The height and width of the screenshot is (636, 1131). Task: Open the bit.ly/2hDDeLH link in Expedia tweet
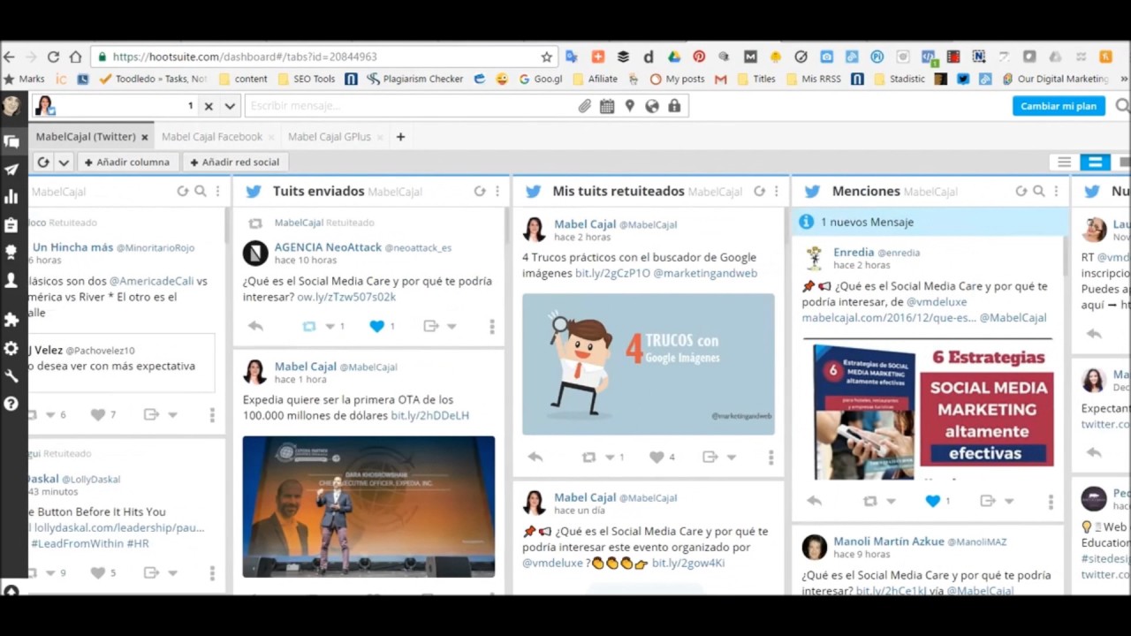pyautogui.click(x=429, y=415)
